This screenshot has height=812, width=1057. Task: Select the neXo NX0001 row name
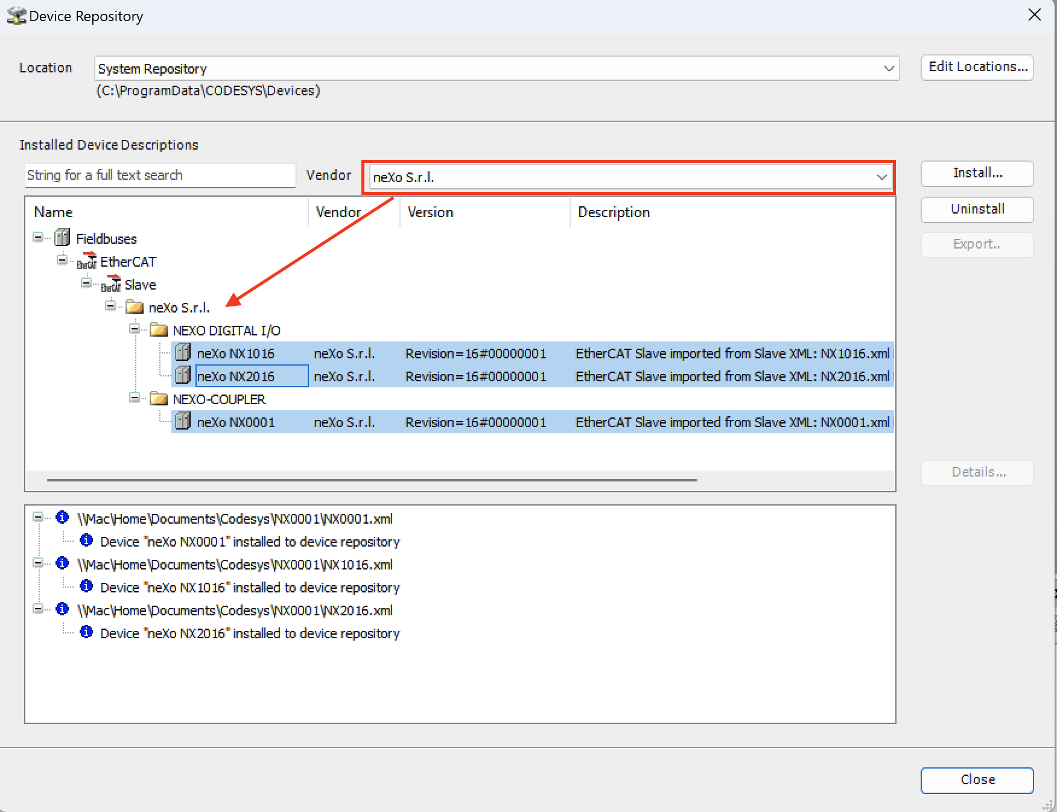tap(236, 422)
